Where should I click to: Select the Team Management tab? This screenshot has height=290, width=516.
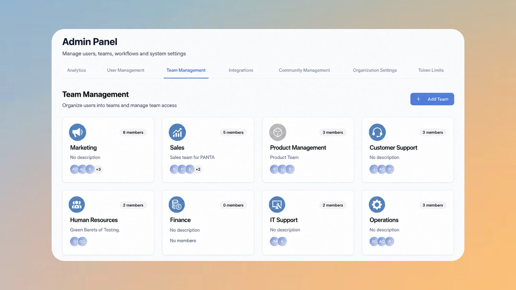[x=186, y=70]
